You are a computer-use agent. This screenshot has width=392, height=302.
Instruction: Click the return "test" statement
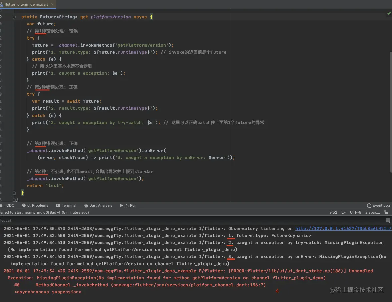pos(45,186)
